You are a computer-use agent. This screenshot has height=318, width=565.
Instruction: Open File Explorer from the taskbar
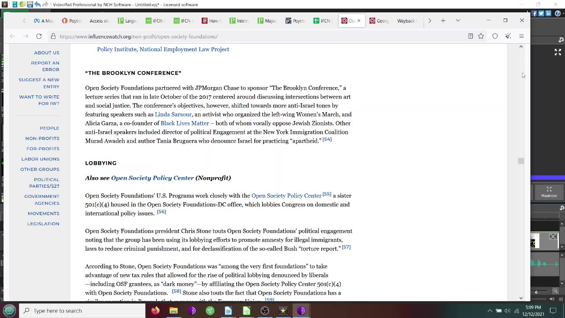pyautogui.click(x=173, y=310)
